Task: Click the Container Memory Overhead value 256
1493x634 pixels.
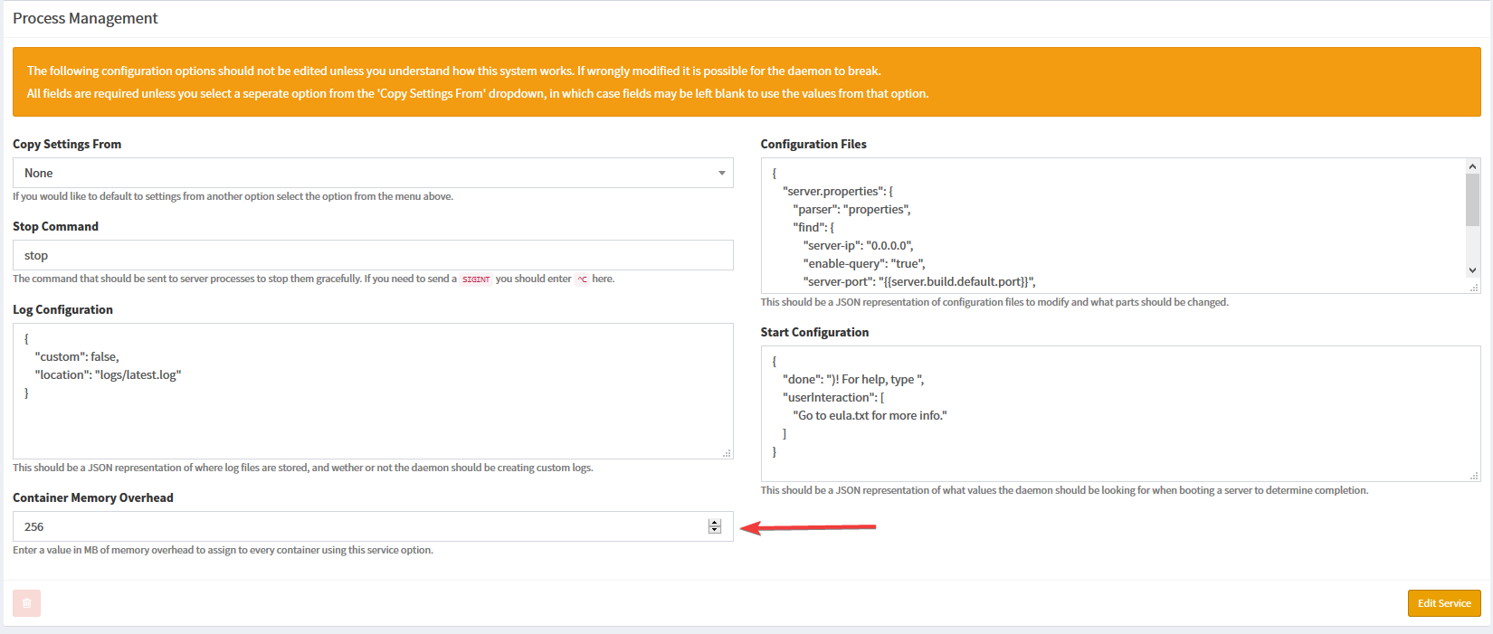Action: pos(34,526)
